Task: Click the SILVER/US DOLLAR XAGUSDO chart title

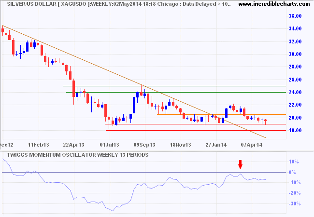Action: pyautogui.click(x=119, y=4)
